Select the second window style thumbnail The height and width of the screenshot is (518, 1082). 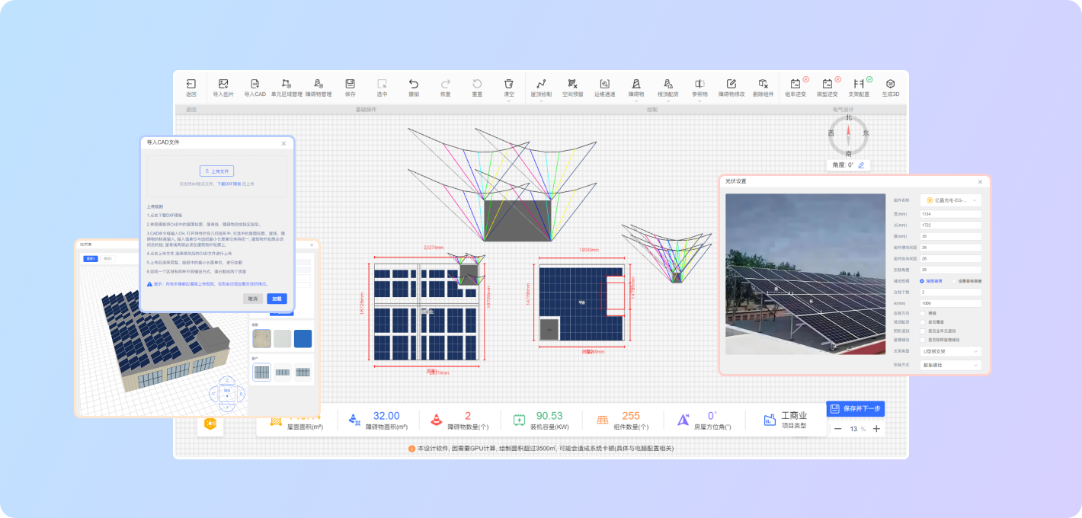point(283,372)
